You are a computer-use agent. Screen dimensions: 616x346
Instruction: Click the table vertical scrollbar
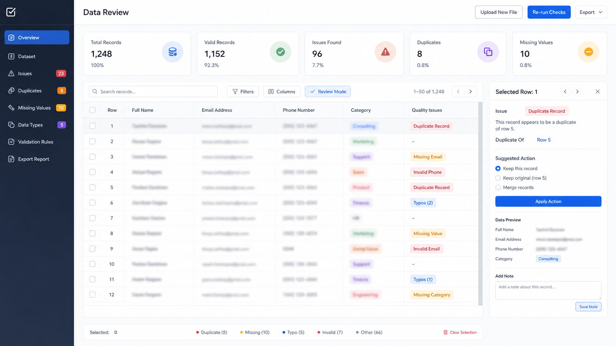[480, 204]
